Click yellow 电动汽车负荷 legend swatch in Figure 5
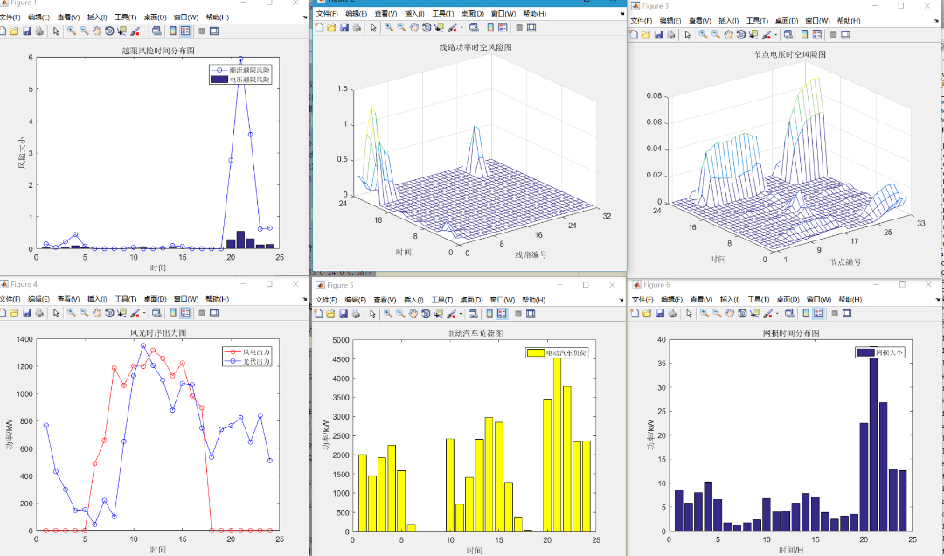 point(536,352)
